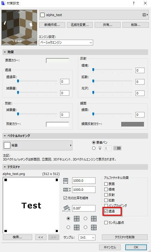
Task: Collapse the テクスチャ section
Action: (x=5, y=167)
